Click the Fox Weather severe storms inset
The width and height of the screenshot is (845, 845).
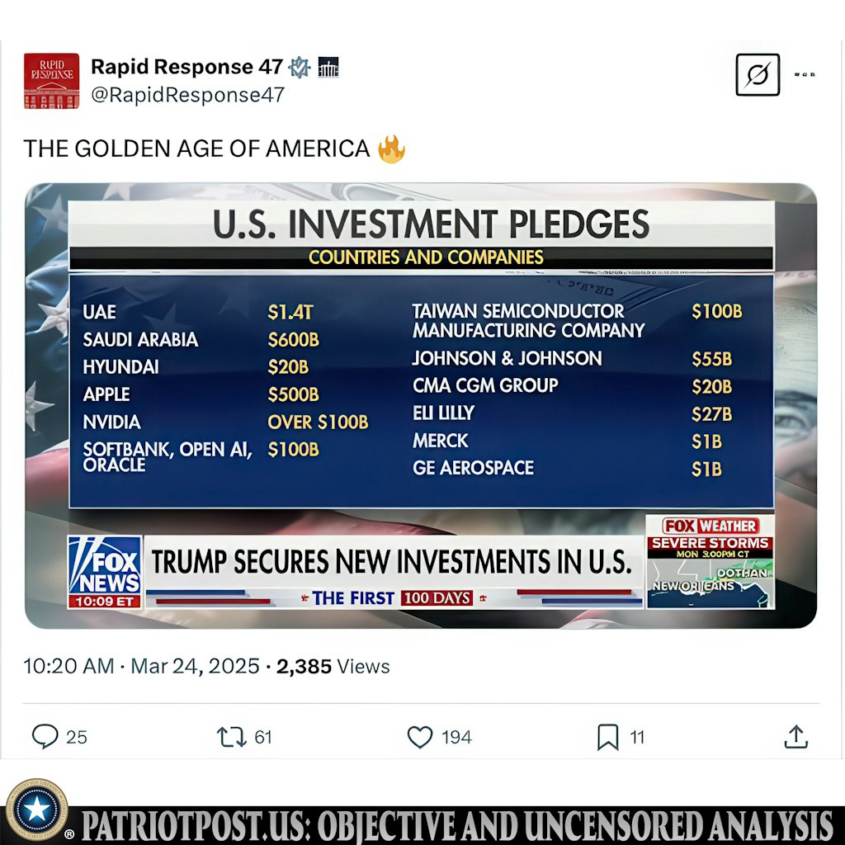(x=710, y=561)
